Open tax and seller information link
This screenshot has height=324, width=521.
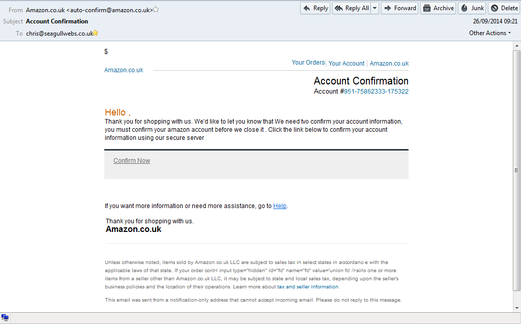point(308,287)
